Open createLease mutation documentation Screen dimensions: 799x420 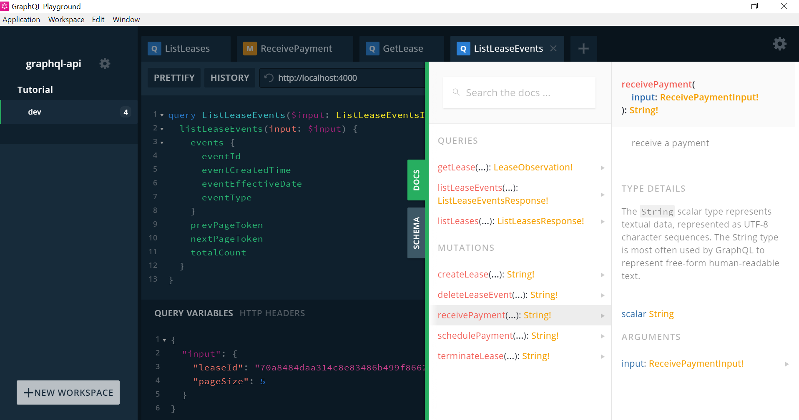point(520,275)
